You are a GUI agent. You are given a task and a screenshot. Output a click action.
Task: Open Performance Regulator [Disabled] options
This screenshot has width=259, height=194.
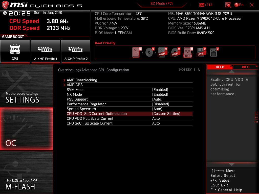(161, 104)
